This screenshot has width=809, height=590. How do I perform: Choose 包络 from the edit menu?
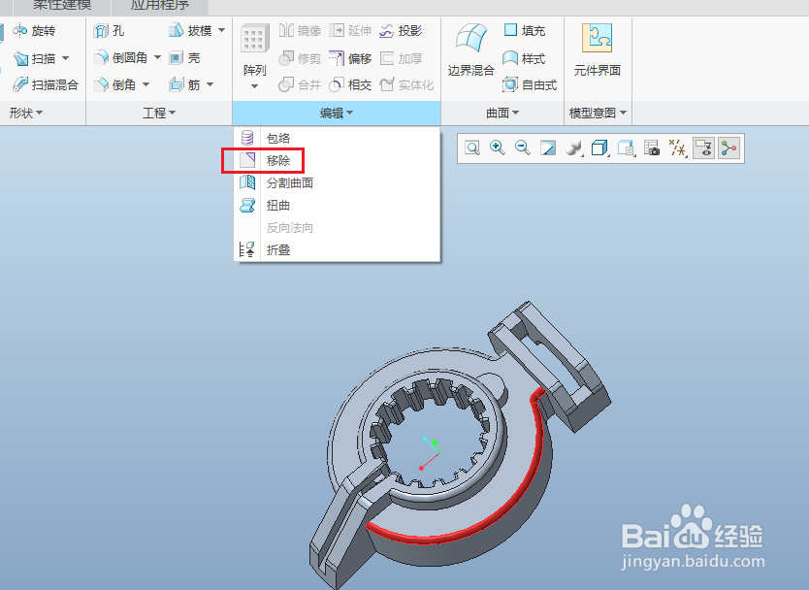click(x=337, y=138)
